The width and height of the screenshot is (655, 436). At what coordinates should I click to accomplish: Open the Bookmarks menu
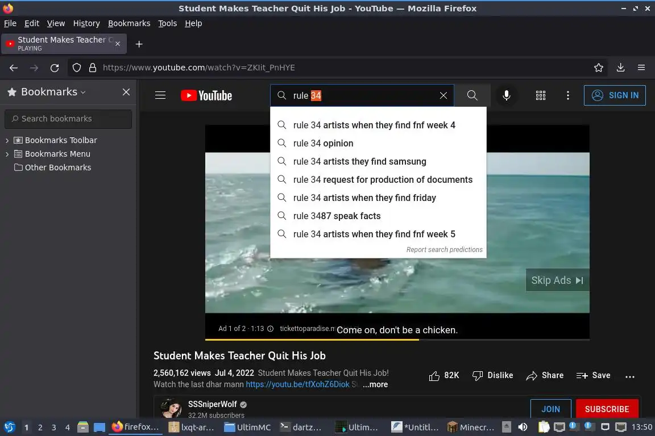[x=129, y=23]
